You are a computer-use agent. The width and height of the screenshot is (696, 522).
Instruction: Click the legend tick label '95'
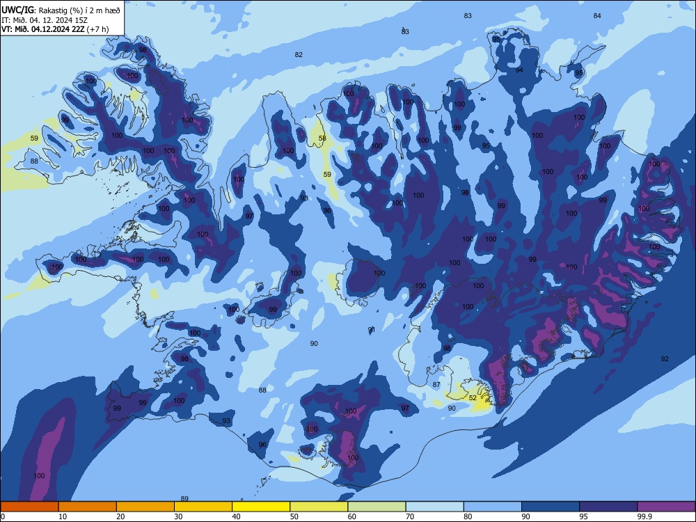584,516
